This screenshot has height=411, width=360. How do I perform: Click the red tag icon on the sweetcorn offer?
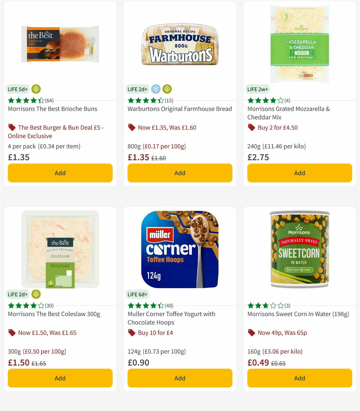pos(251,333)
